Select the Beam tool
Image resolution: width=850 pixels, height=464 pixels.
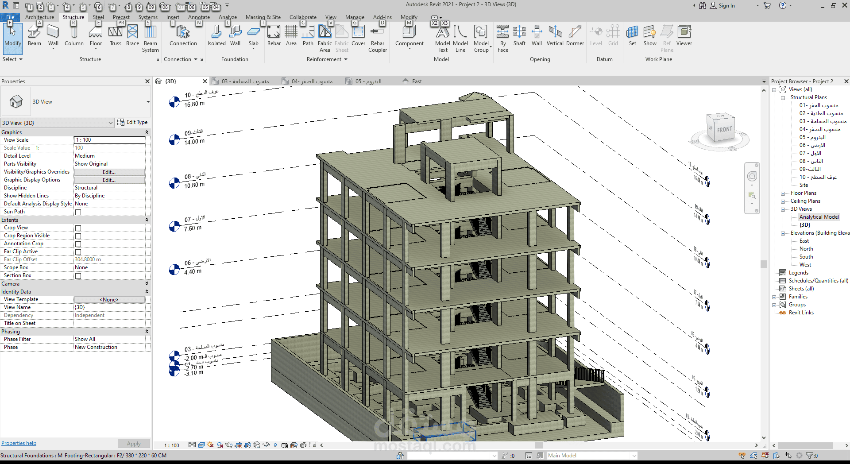tap(35, 35)
